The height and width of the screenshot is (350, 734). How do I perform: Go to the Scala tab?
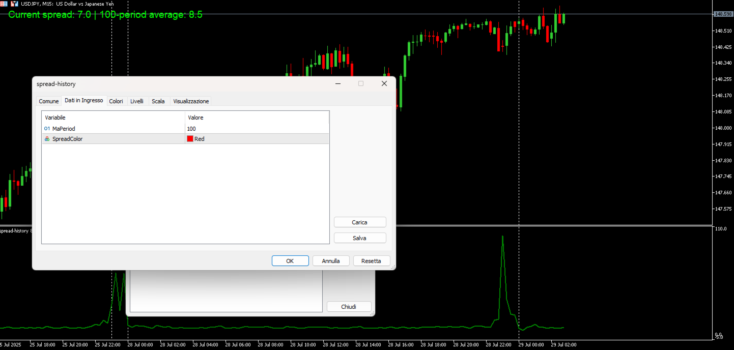click(158, 101)
